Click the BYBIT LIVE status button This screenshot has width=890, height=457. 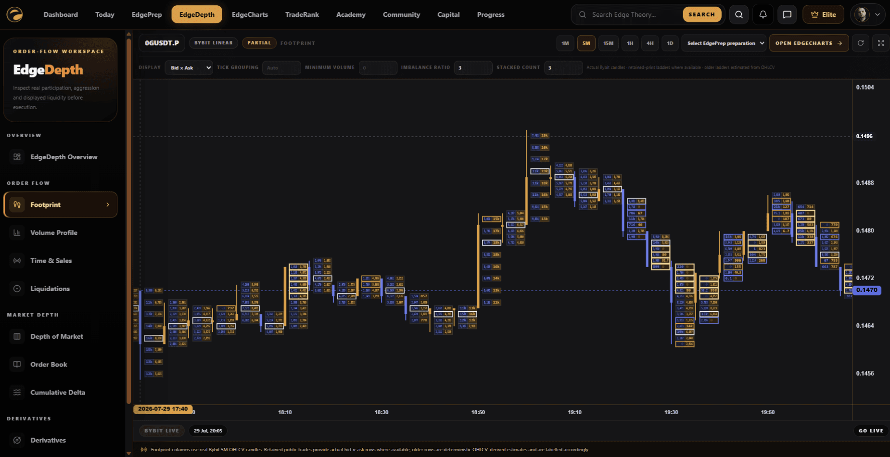[162, 431]
